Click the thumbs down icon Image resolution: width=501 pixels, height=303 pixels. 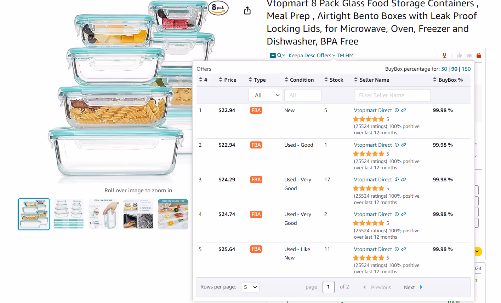pyautogui.click(x=469, y=56)
